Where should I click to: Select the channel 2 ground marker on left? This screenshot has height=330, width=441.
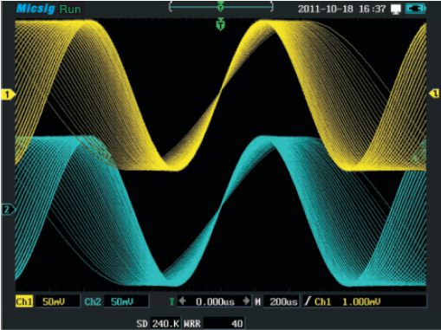coord(8,210)
